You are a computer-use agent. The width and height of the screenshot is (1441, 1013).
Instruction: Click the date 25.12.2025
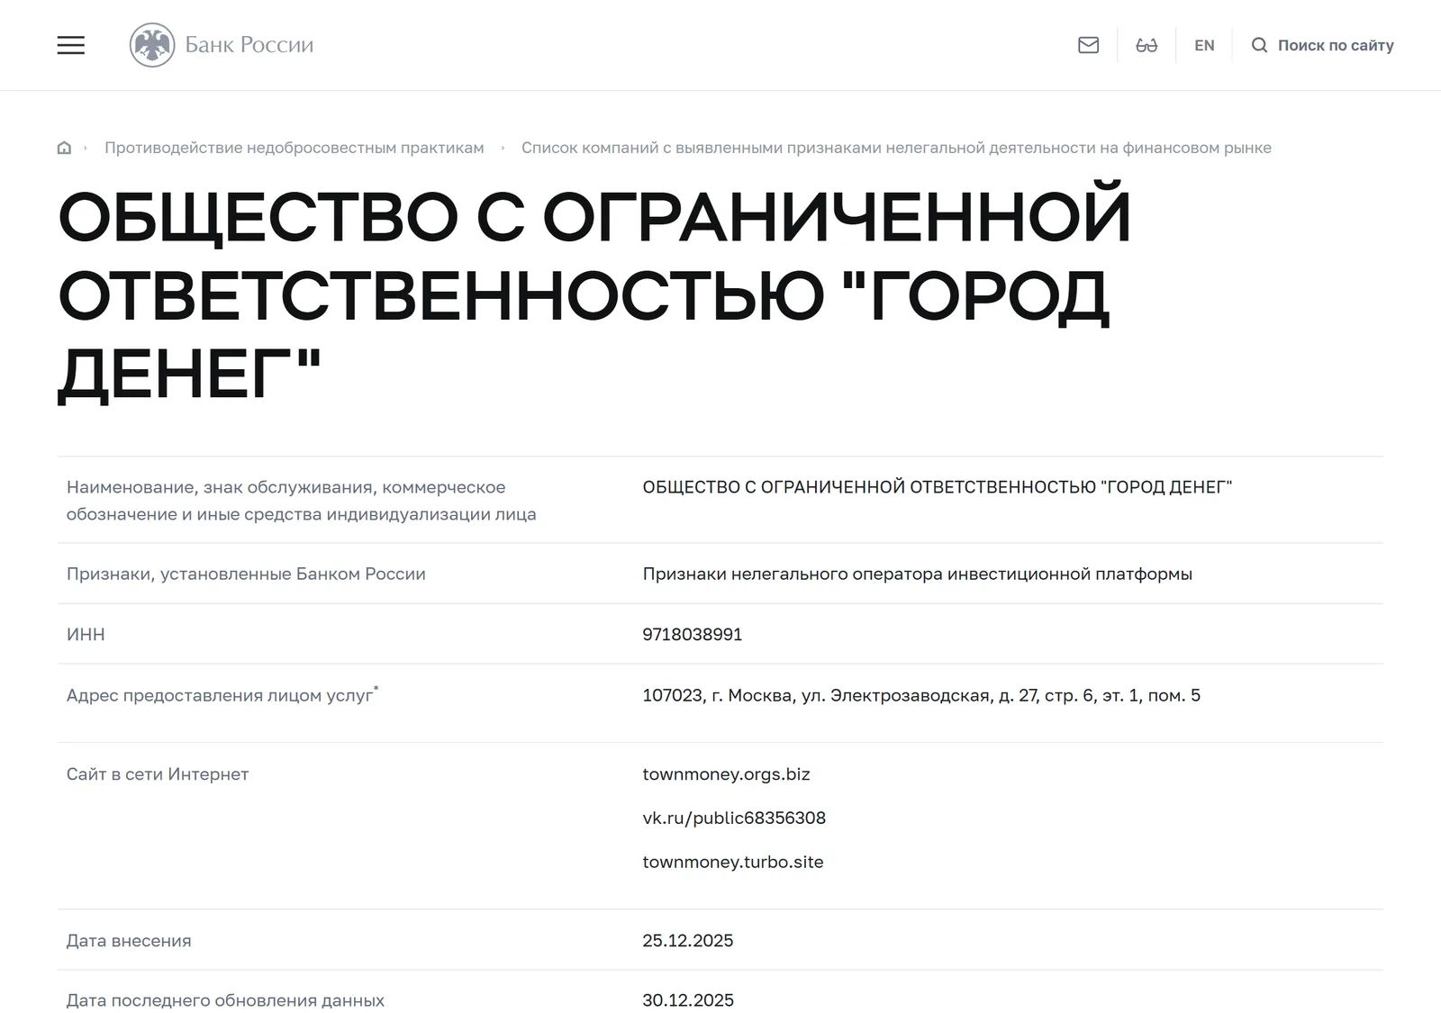click(x=688, y=940)
